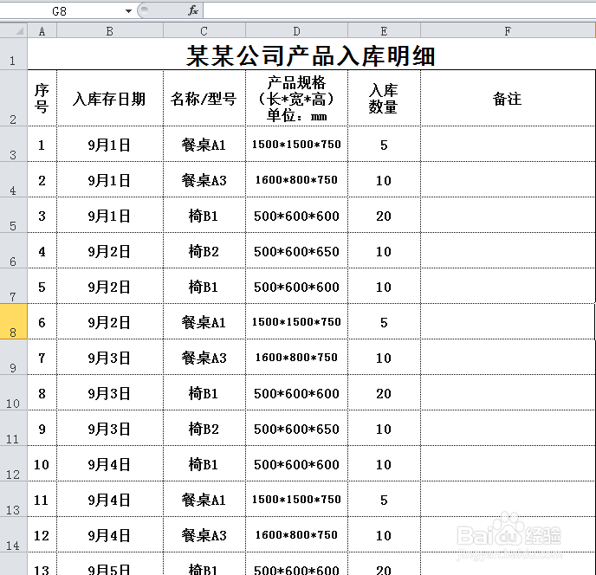Select column A header
The image size is (596, 575).
[42, 31]
